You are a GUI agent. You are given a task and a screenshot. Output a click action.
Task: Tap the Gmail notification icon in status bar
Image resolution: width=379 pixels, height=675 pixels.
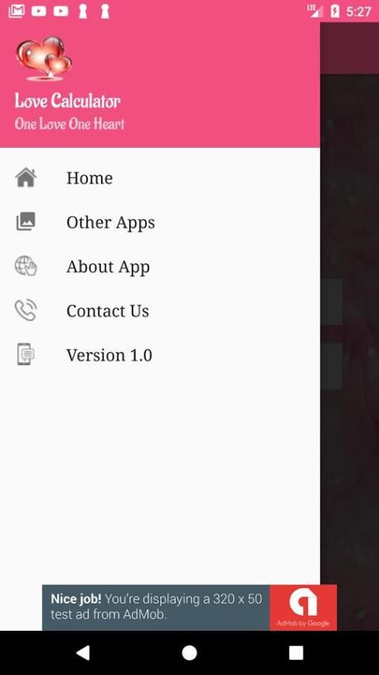(17, 11)
